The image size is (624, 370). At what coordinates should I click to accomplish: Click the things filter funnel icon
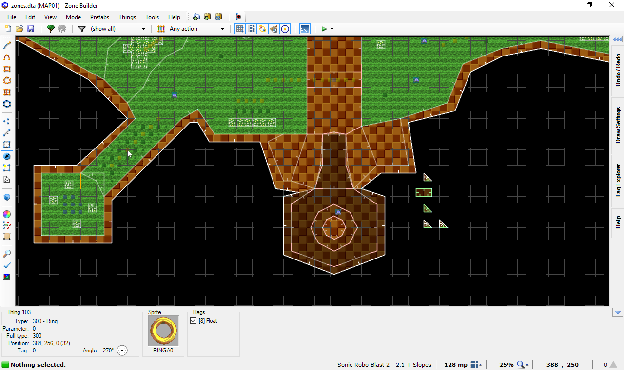coord(82,29)
